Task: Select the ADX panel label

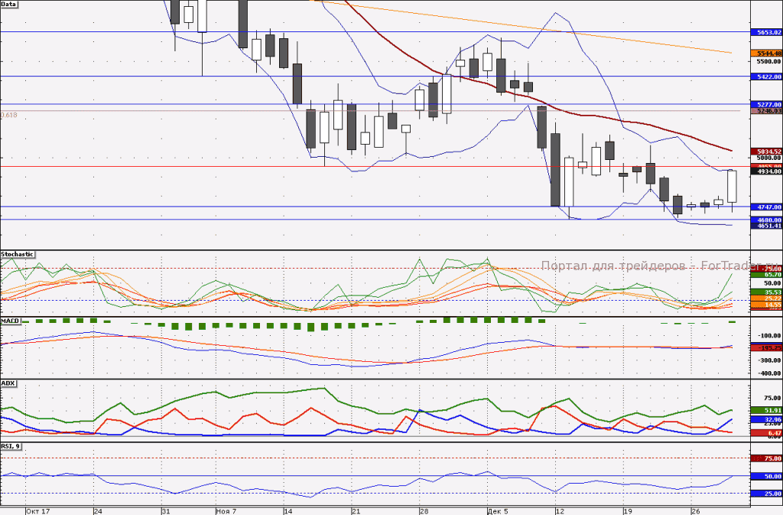Action: [8, 383]
